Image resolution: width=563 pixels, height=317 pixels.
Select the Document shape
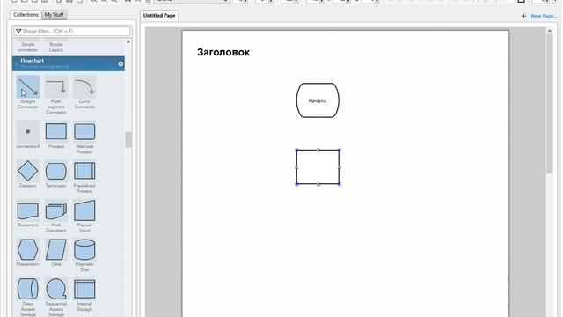27,210
